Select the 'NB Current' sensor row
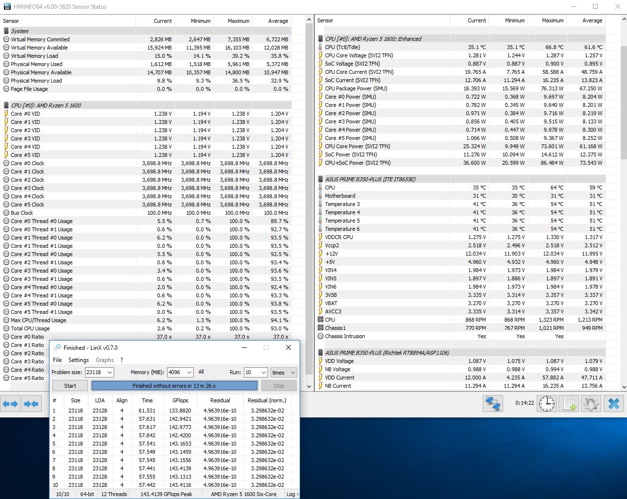 461,386
